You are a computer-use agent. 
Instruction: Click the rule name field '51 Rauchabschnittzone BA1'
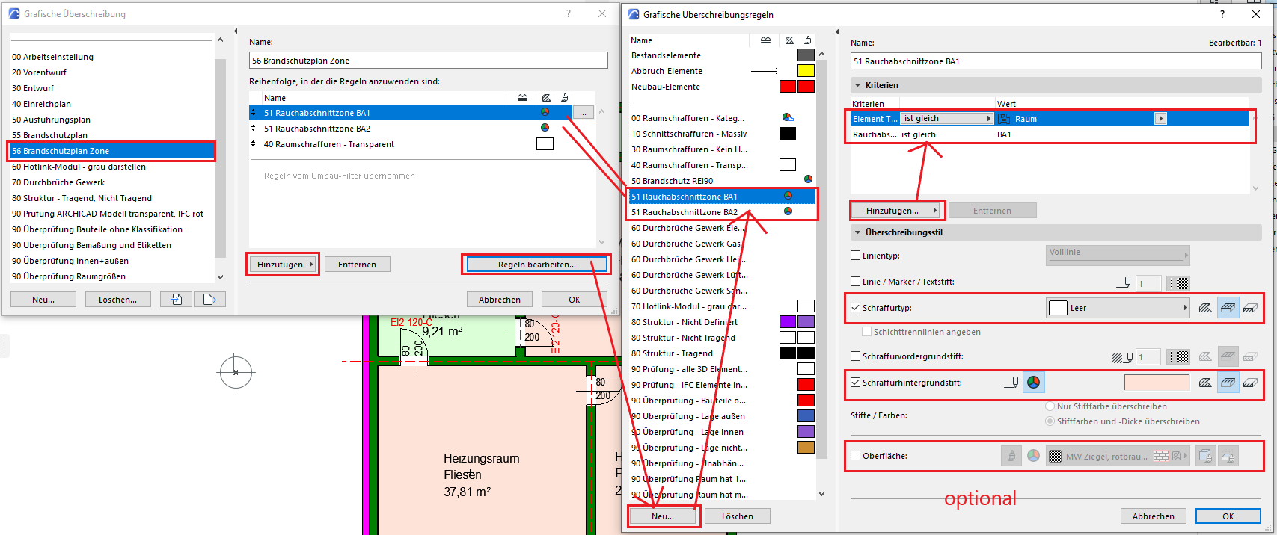click(1055, 61)
